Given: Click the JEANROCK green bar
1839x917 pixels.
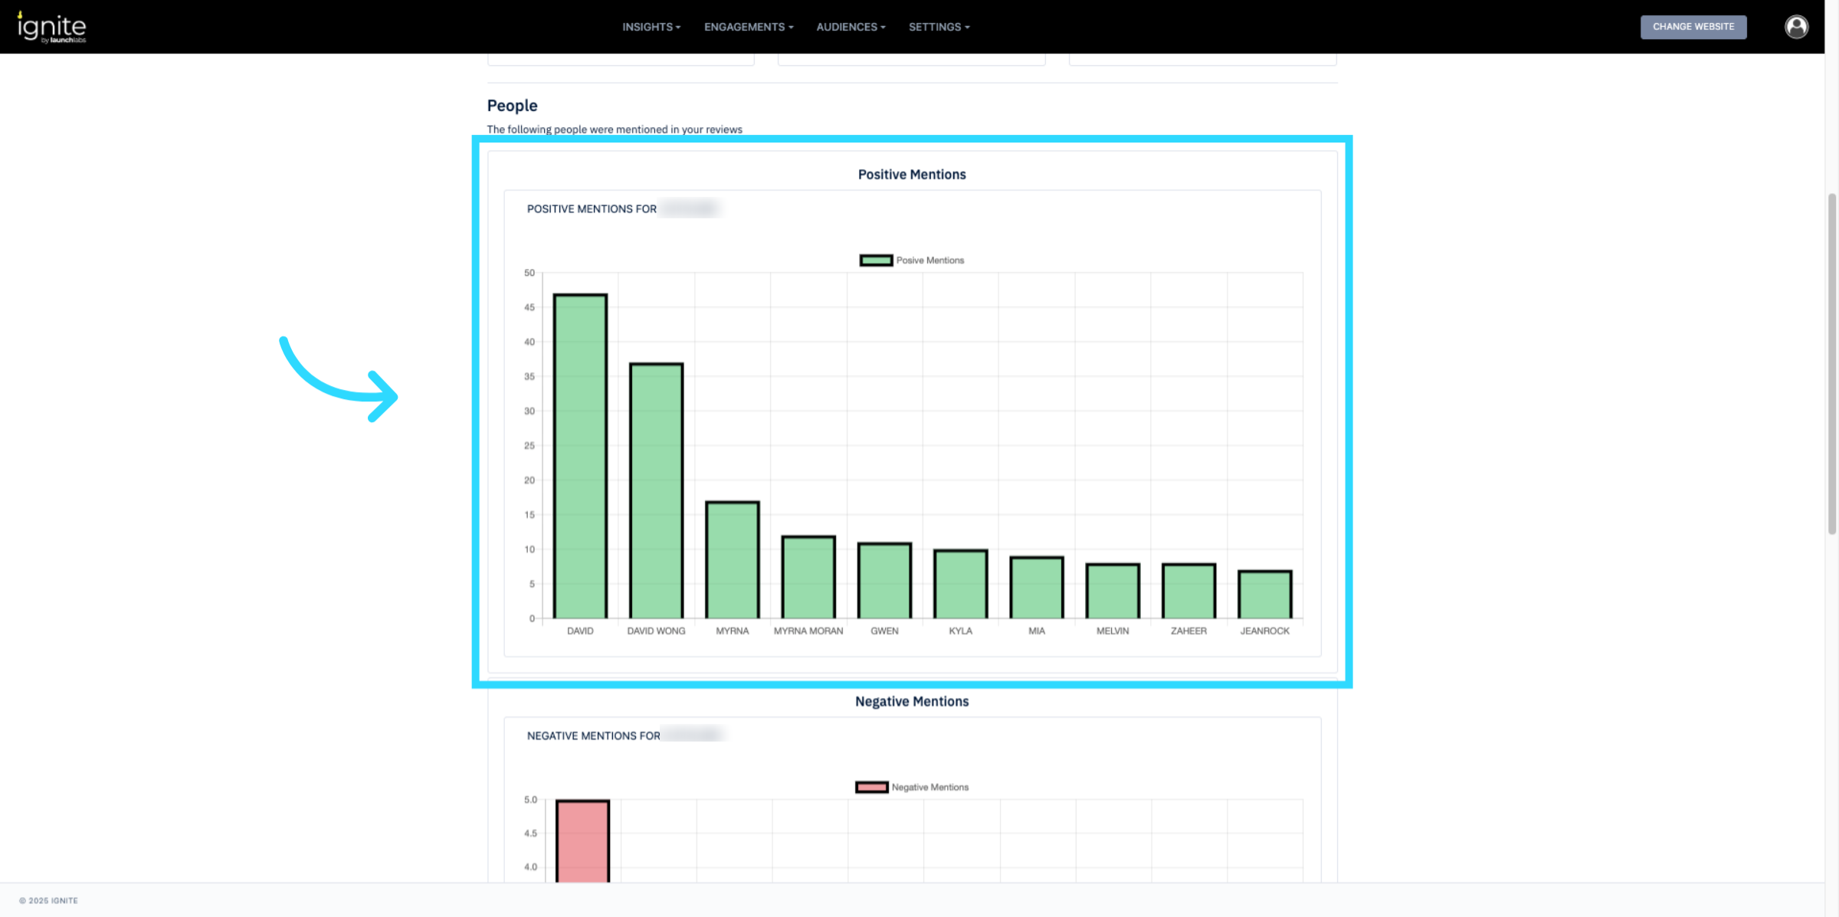Looking at the screenshot, I should click(x=1264, y=594).
